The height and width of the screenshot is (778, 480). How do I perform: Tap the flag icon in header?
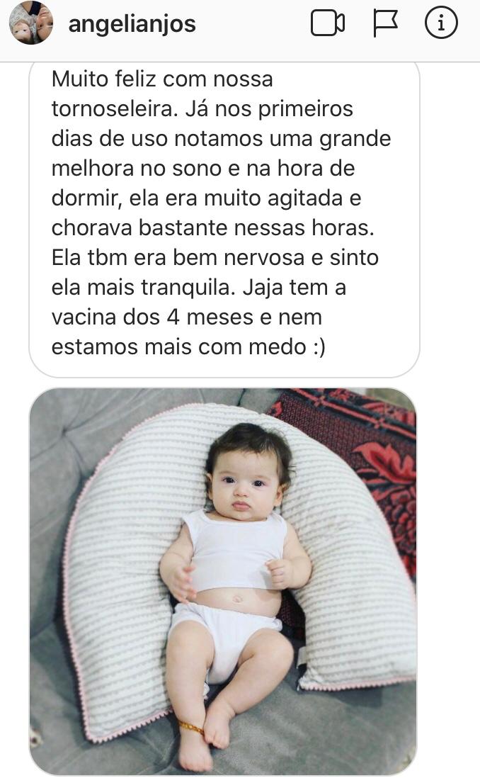pos(385,23)
